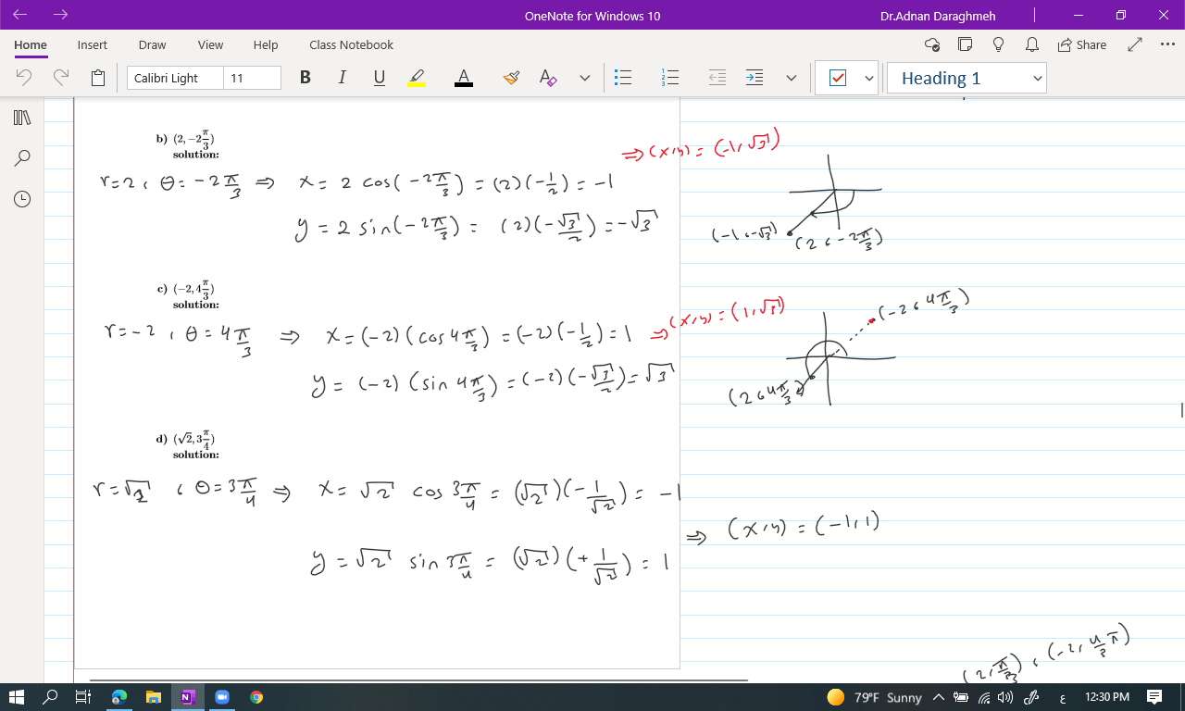Copy formatting with the Format Painter

511,79
